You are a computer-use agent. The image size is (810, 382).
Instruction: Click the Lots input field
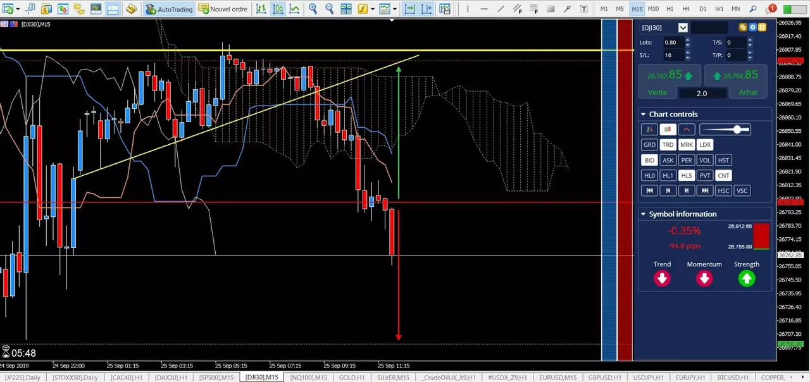pos(673,42)
